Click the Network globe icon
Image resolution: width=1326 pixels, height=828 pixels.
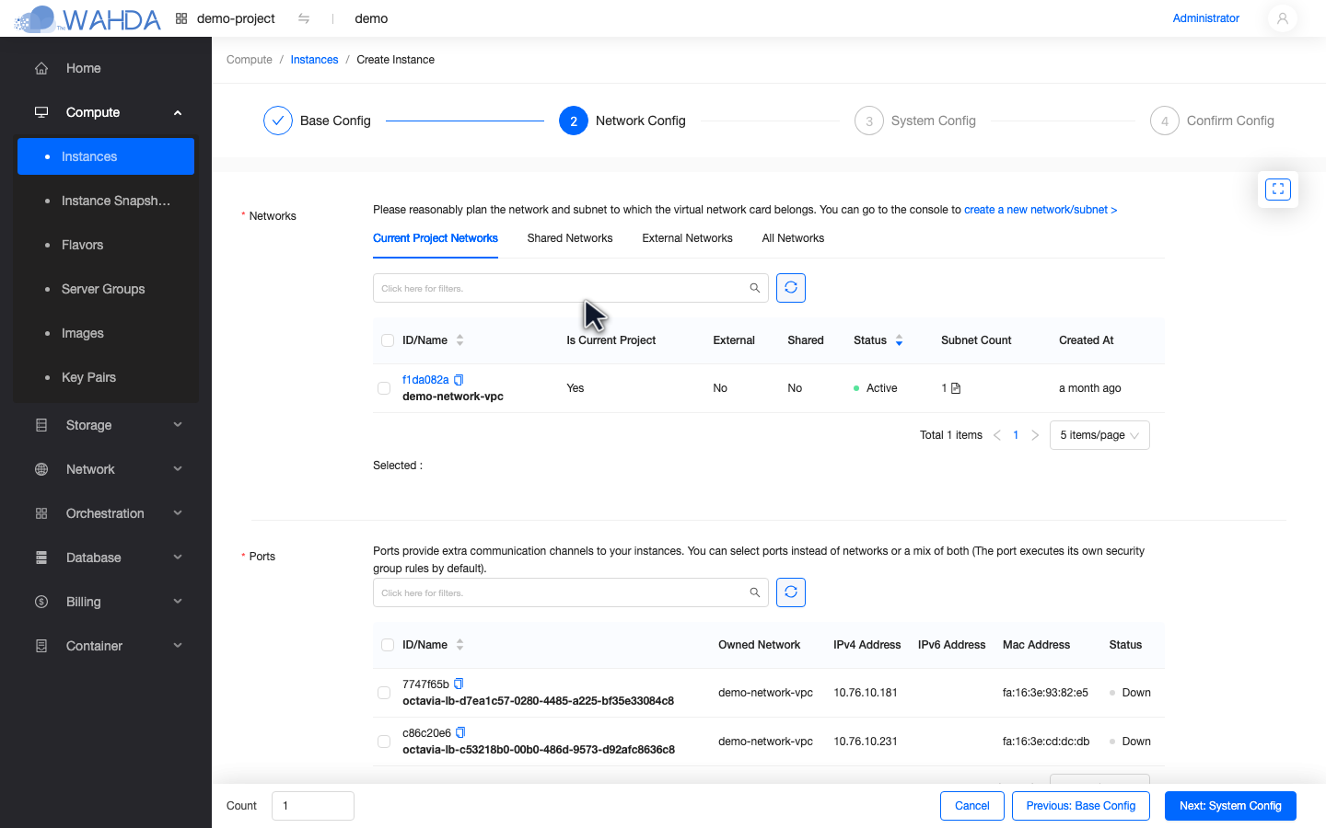pos(41,469)
